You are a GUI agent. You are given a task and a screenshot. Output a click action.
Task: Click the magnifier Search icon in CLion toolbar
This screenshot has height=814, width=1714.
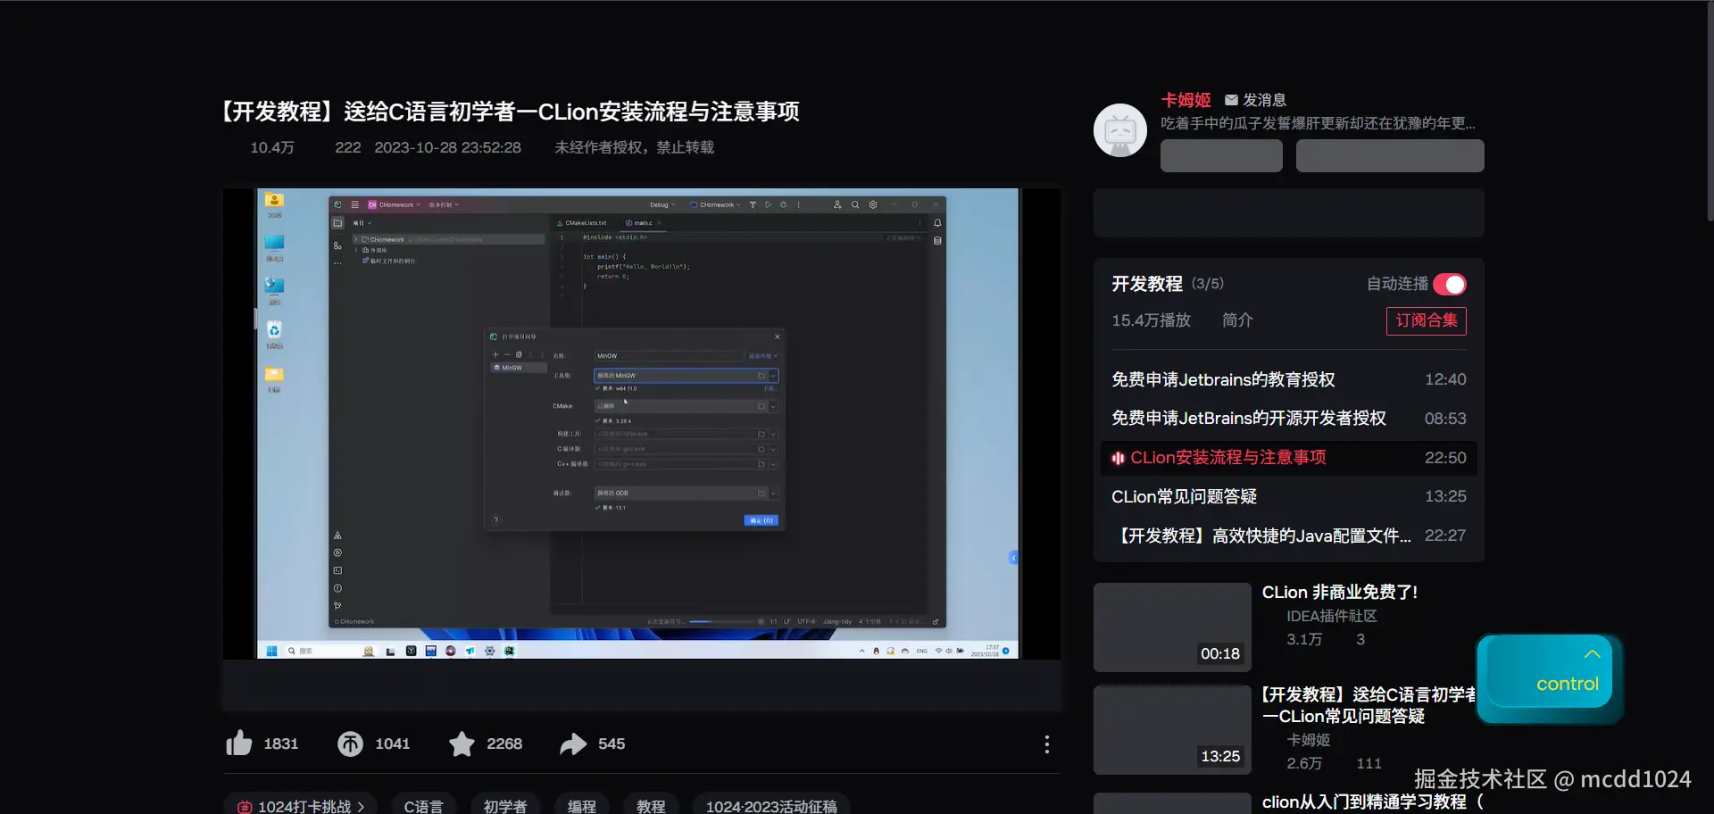855,204
